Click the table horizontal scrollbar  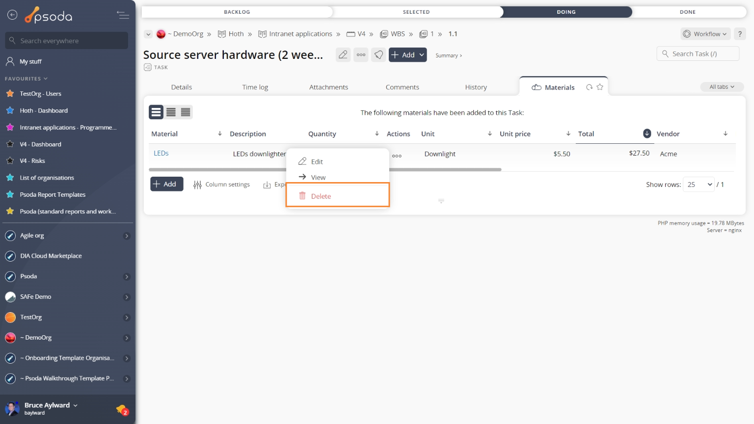point(324,170)
